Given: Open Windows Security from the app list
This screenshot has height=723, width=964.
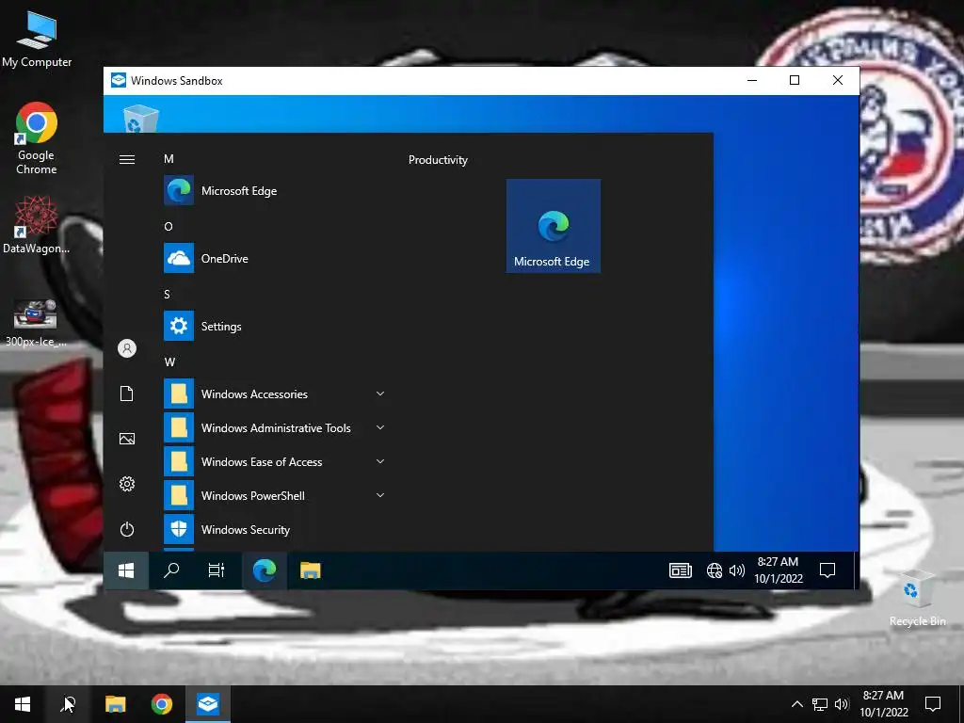Looking at the screenshot, I should coord(276,529).
